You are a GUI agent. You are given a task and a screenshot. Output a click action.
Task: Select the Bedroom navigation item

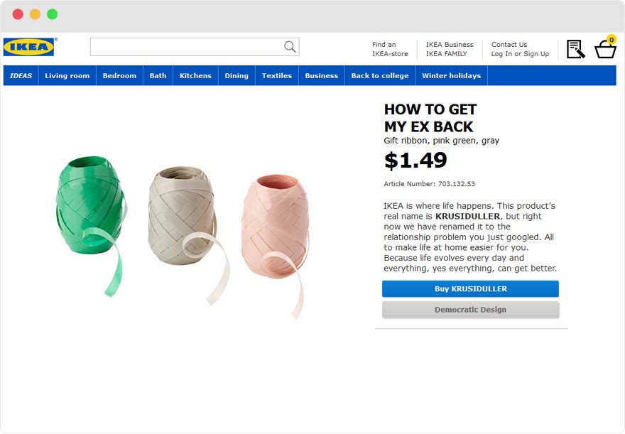(119, 76)
